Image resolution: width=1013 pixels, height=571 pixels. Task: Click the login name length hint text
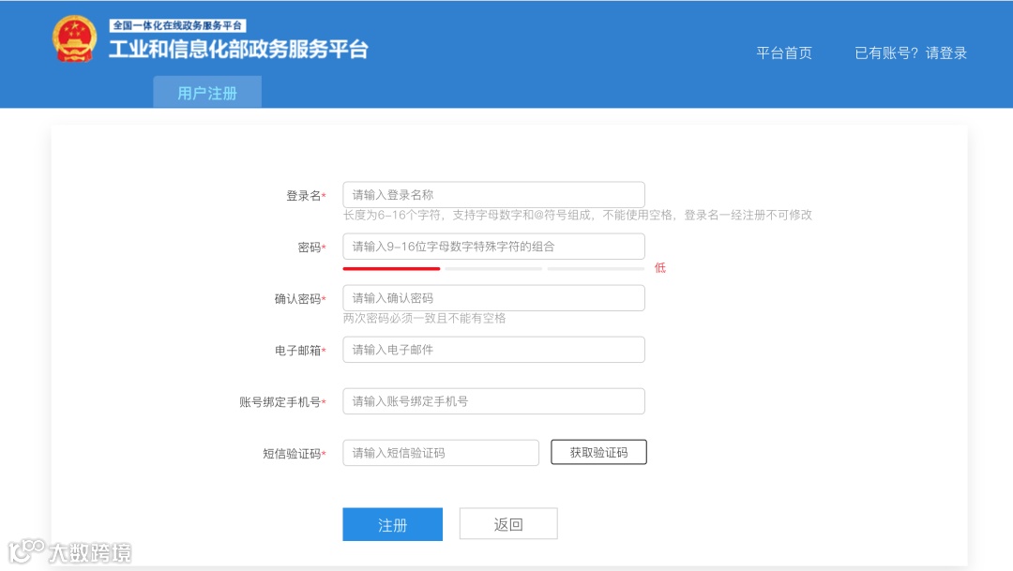578,215
